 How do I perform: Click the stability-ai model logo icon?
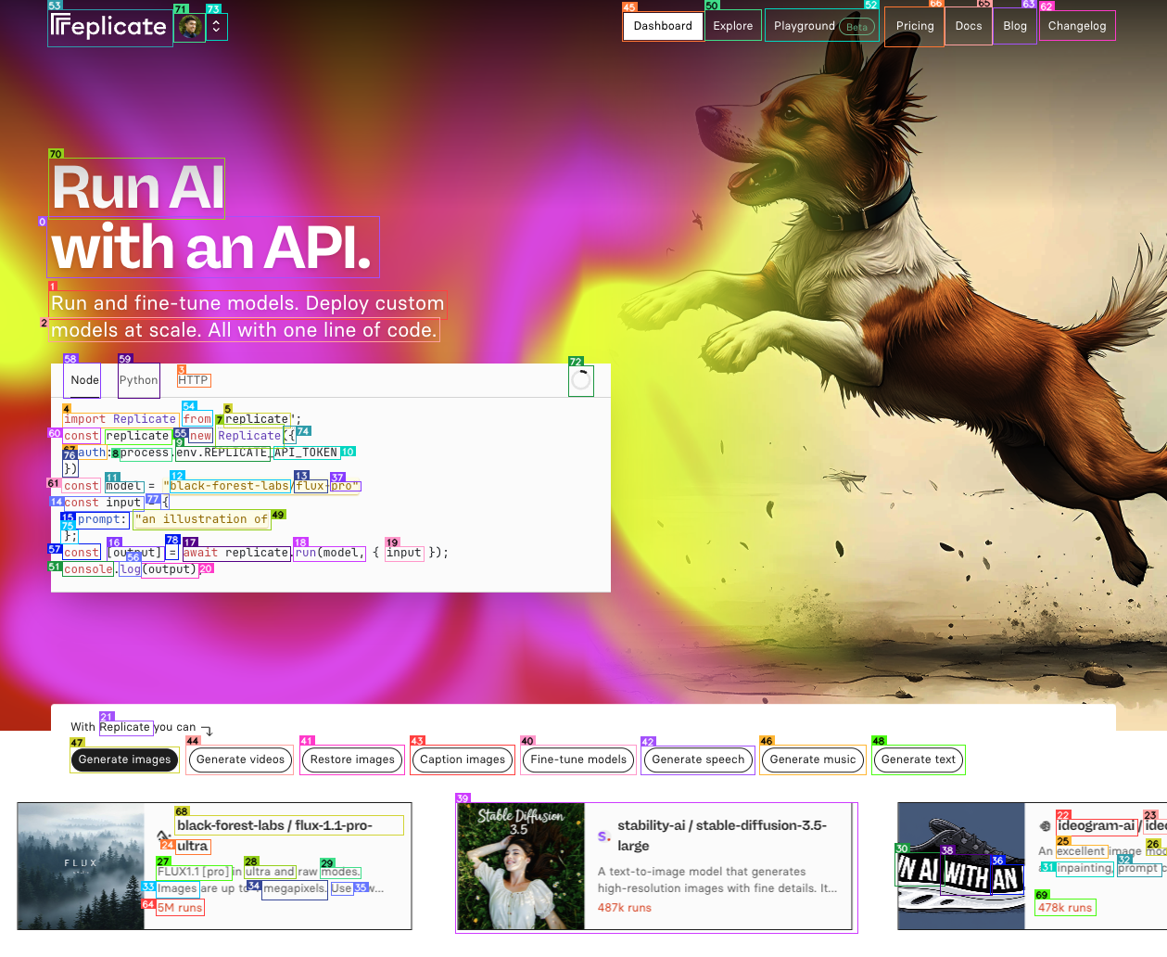pos(604,836)
